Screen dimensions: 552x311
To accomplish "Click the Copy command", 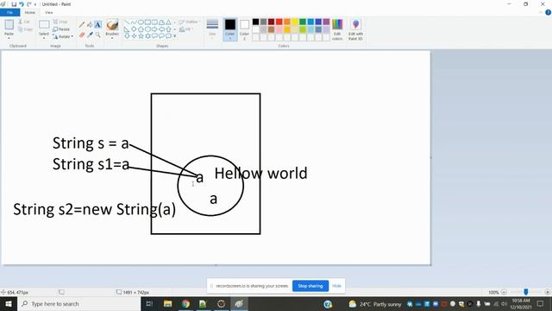I will (25, 29).
